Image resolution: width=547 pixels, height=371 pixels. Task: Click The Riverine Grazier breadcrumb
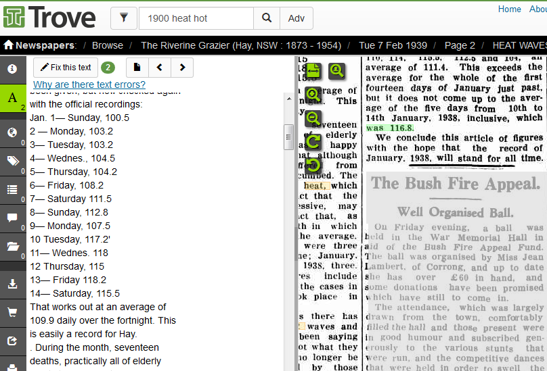240,45
